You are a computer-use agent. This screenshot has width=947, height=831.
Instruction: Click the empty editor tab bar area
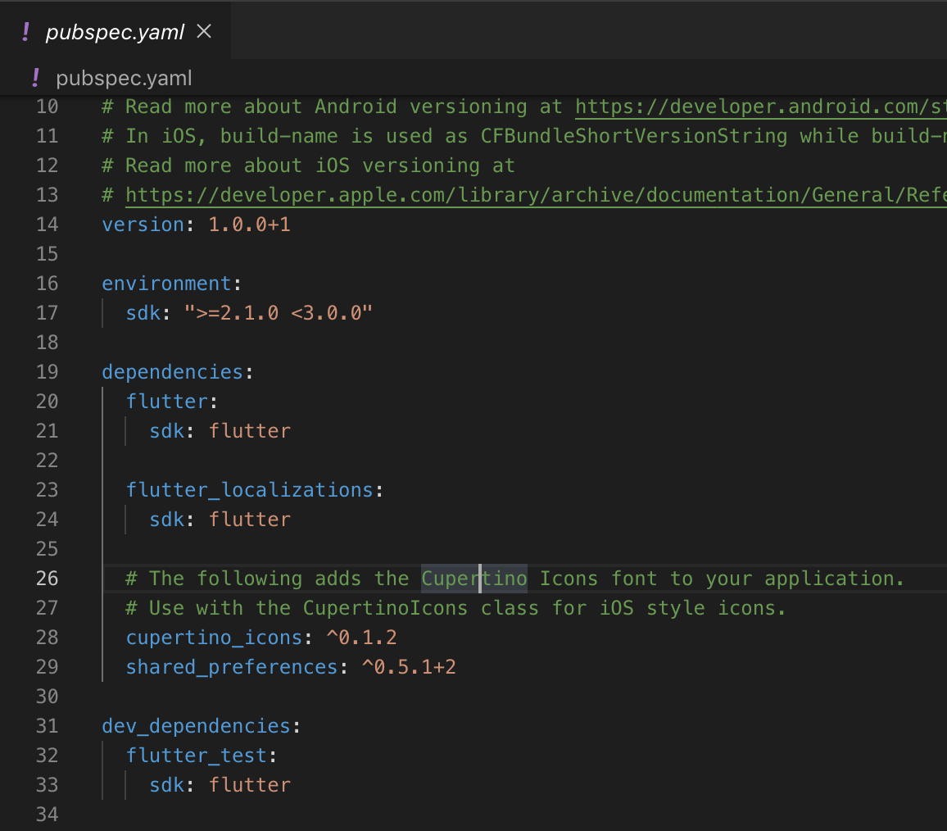[x=573, y=31]
